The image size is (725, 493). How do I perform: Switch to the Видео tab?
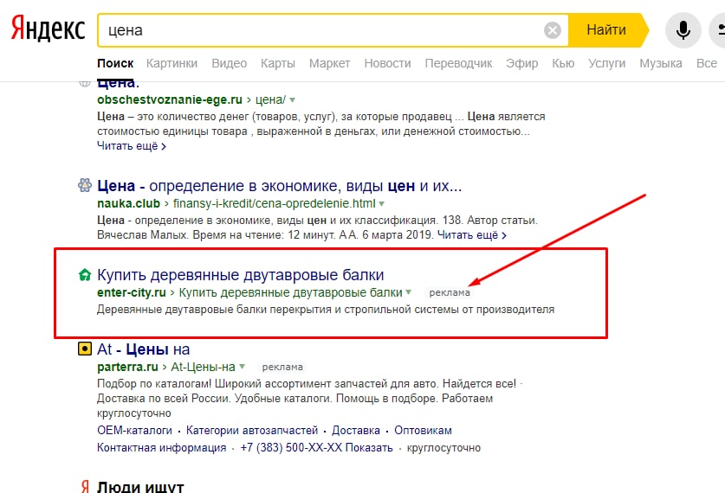point(229,63)
